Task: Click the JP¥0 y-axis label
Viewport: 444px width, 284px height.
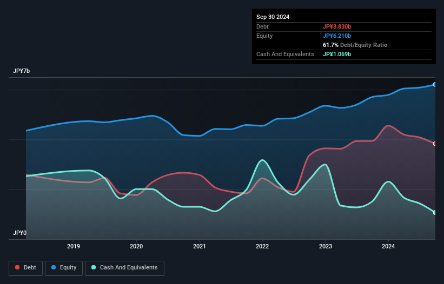Action: tap(19, 233)
